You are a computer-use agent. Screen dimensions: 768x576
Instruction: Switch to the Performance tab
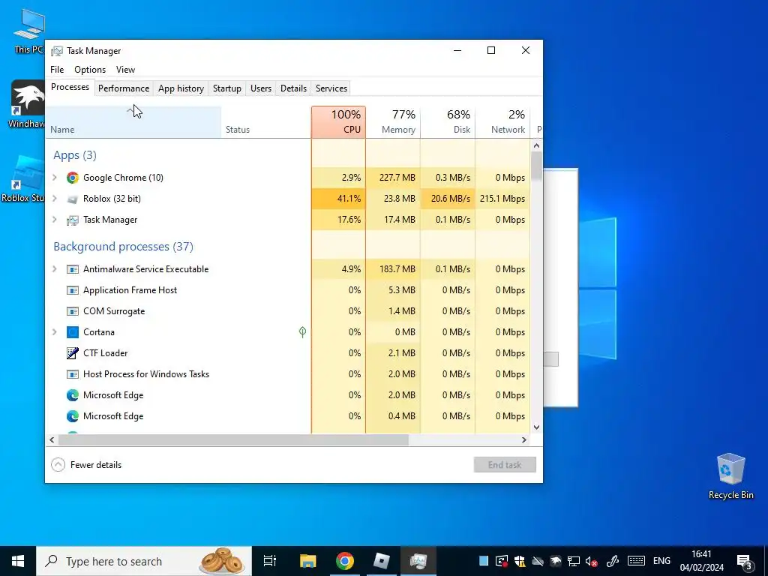pos(124,88)
